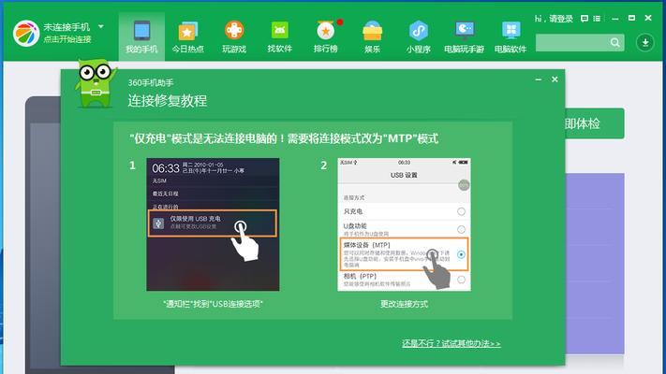Open the 找软件 section
The image size is (666, 374).
(x=279, y=36)
